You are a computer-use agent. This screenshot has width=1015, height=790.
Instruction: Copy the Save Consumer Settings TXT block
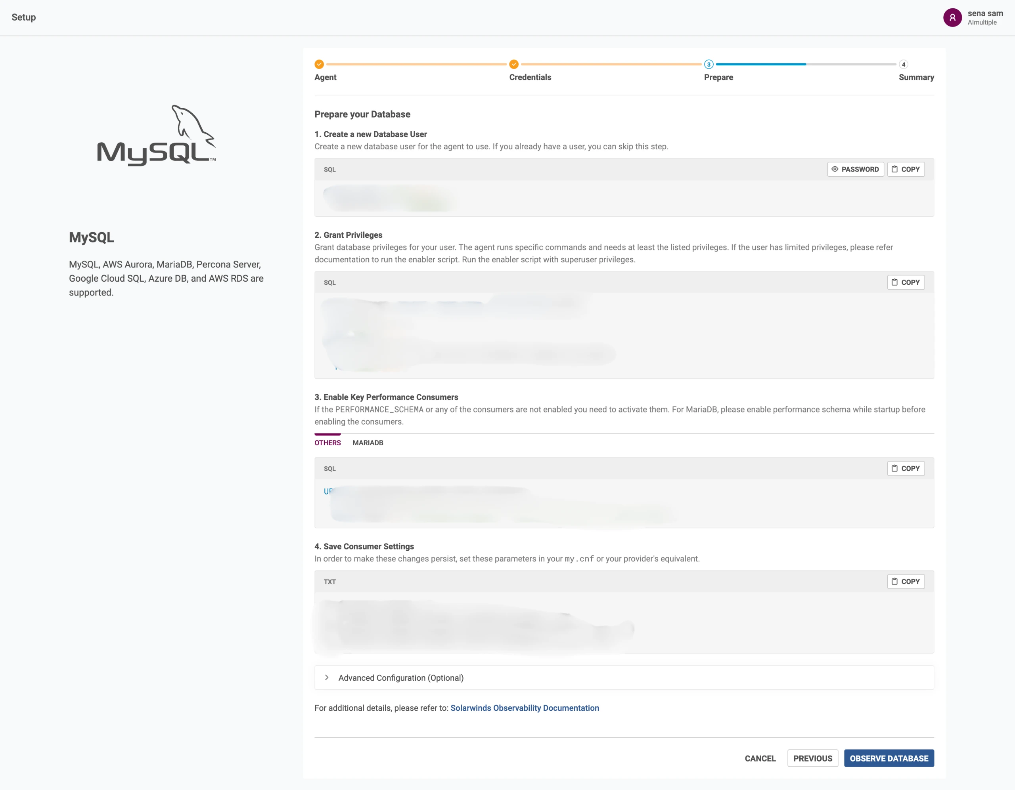point(906,582)
